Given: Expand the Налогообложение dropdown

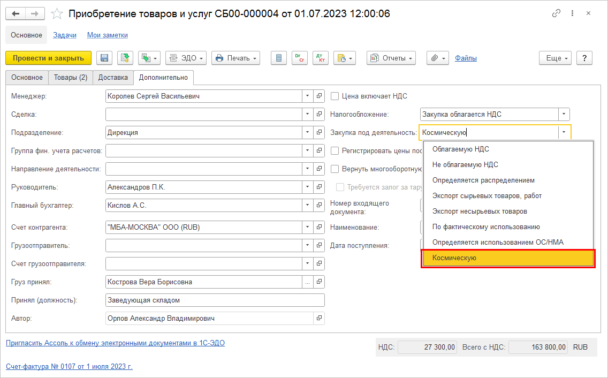Looking at the screenshot, I should coord(564,114).
